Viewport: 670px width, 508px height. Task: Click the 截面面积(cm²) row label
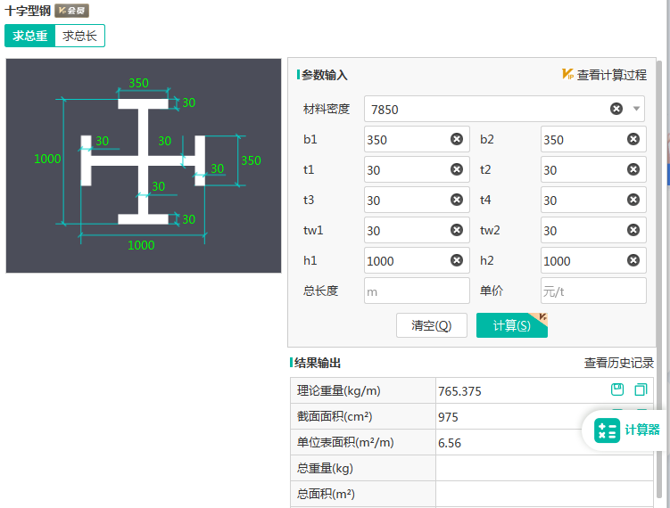pyautogui.click(x=335, y=416)
